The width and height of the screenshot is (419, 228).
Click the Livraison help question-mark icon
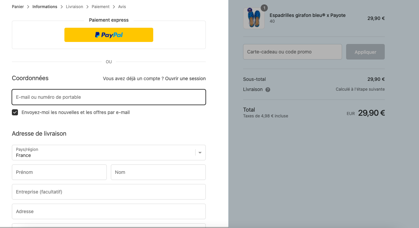click(x=268, y=90)
